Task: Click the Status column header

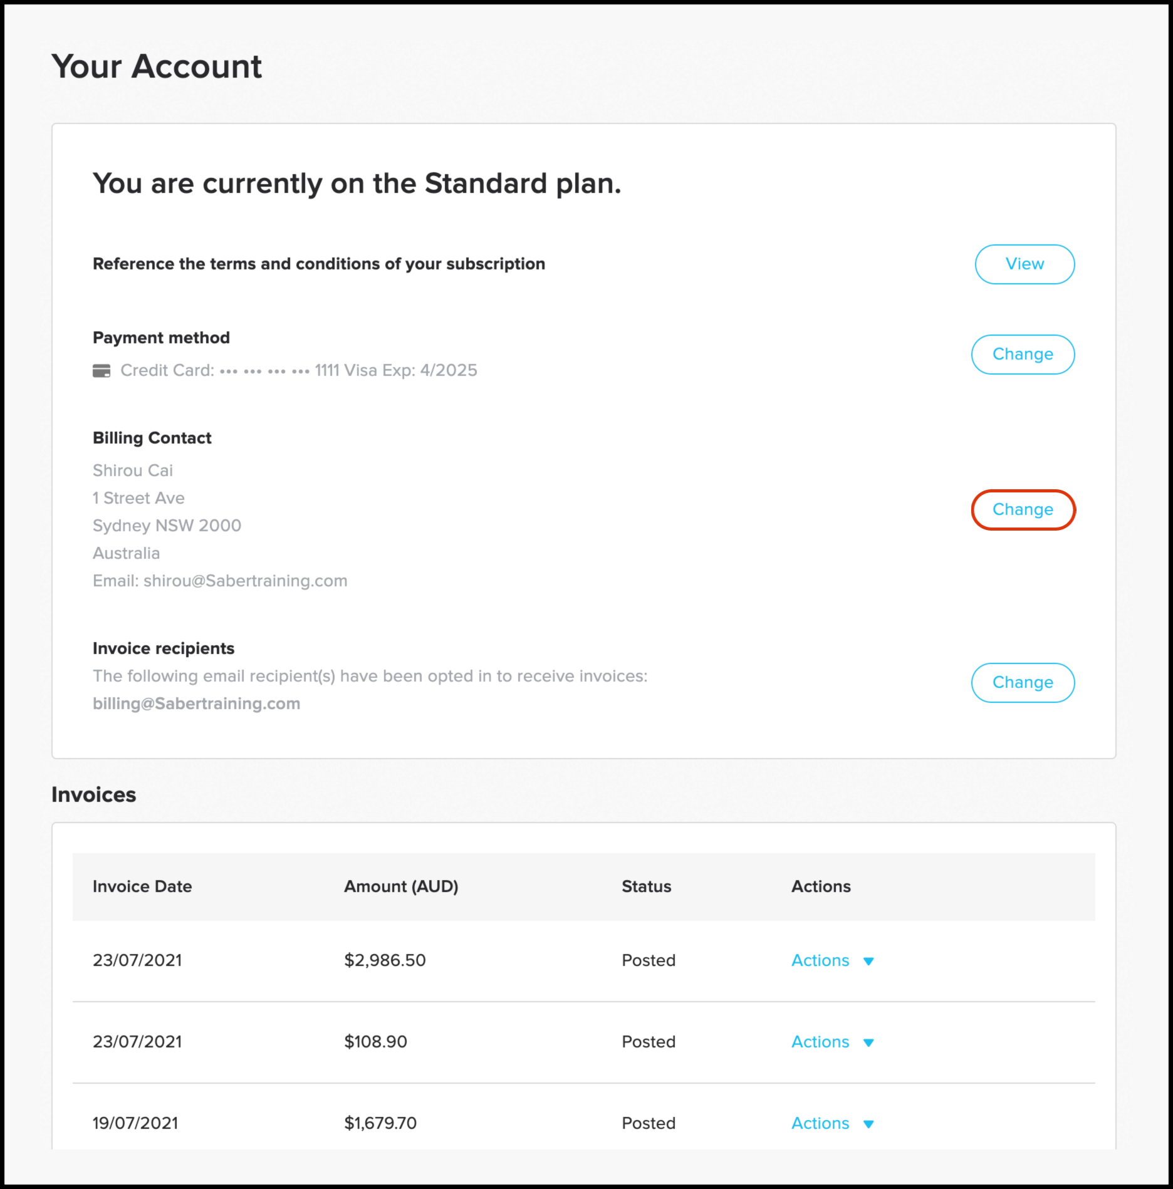Action: [646, 886]
